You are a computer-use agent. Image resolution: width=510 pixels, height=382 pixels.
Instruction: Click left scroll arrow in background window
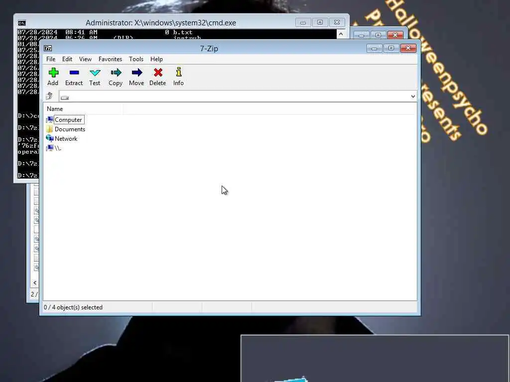pos(35,283)
